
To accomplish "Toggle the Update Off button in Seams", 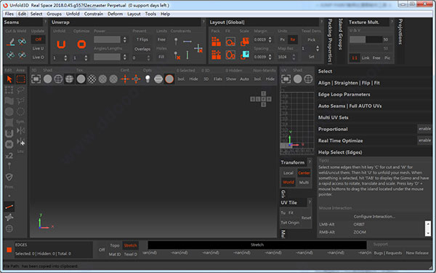I will click(x=38, y=39).
